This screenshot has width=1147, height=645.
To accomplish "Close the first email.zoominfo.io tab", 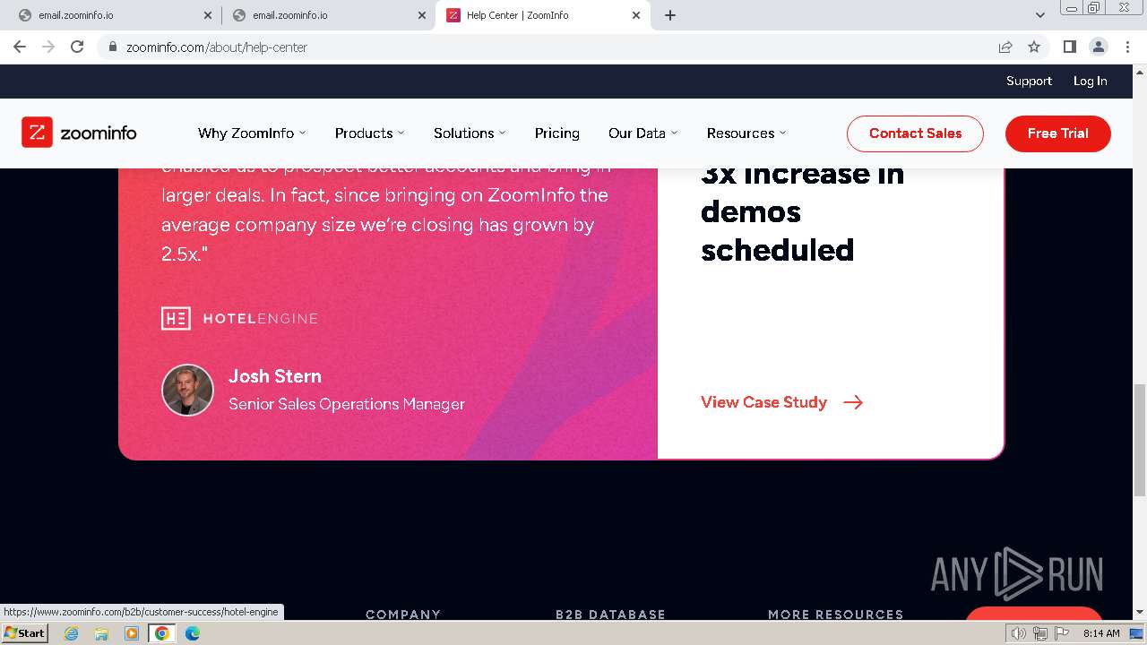I will click(208, 15).
